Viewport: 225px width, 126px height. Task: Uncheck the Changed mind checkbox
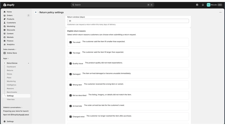[71, 117]
